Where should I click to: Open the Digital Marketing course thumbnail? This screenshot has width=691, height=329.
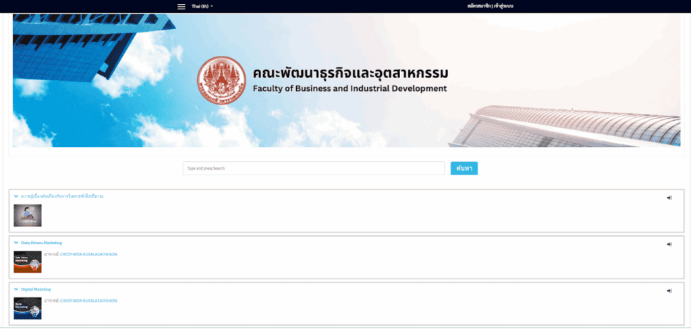(28, 308)
